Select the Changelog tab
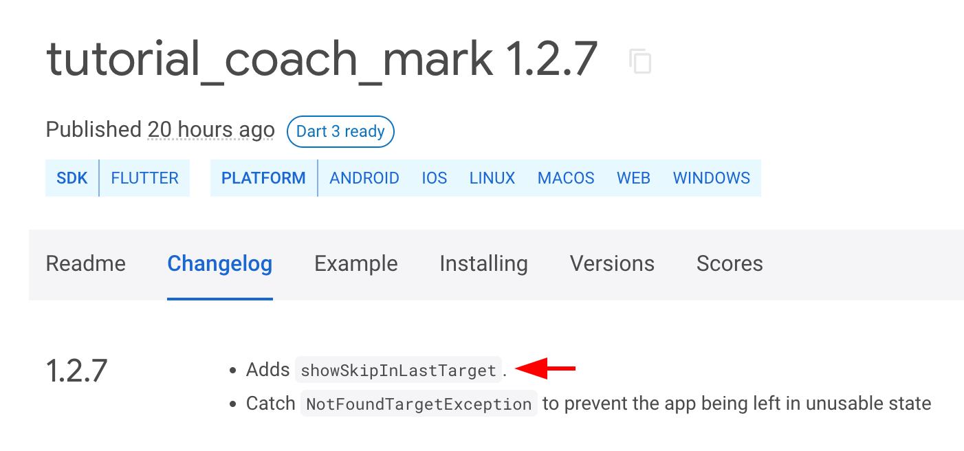Viewport: 964px width, 451px height. click(x=220, y=263)
